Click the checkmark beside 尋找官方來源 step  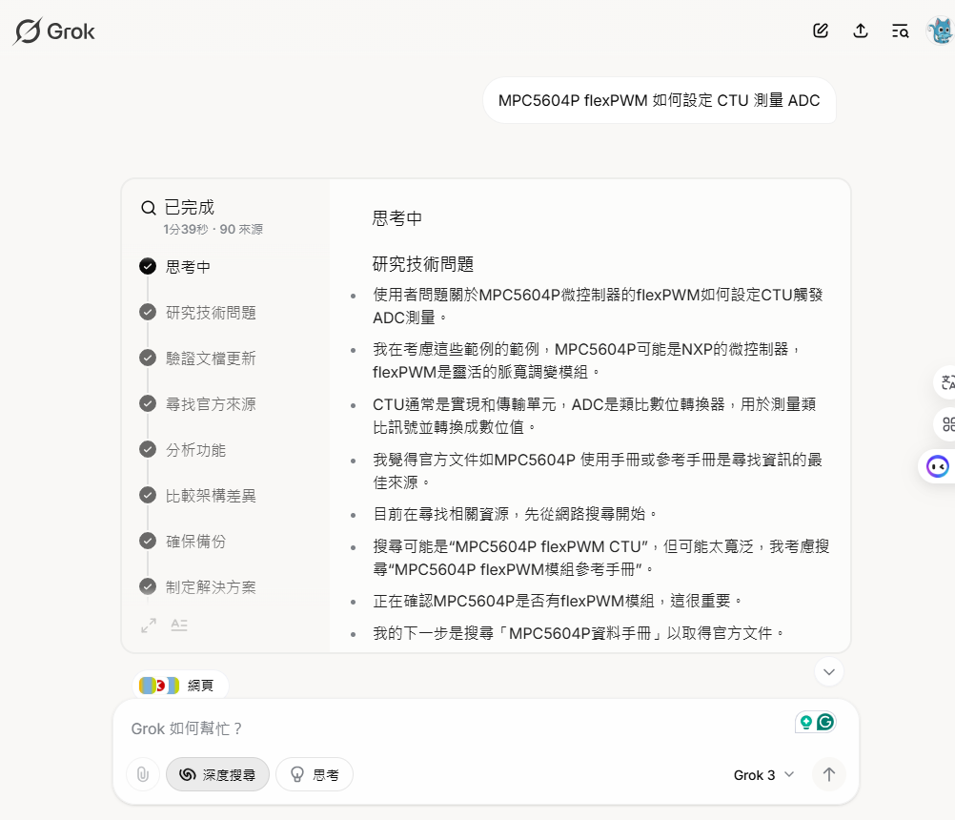click(x=148, y=403)
